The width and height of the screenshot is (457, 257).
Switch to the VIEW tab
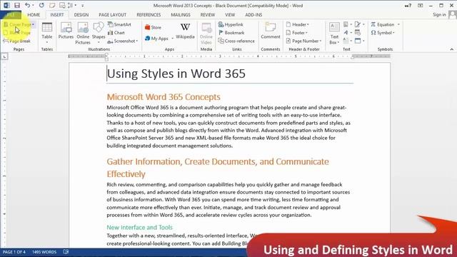pyautogui.click(x=230, y=15)
